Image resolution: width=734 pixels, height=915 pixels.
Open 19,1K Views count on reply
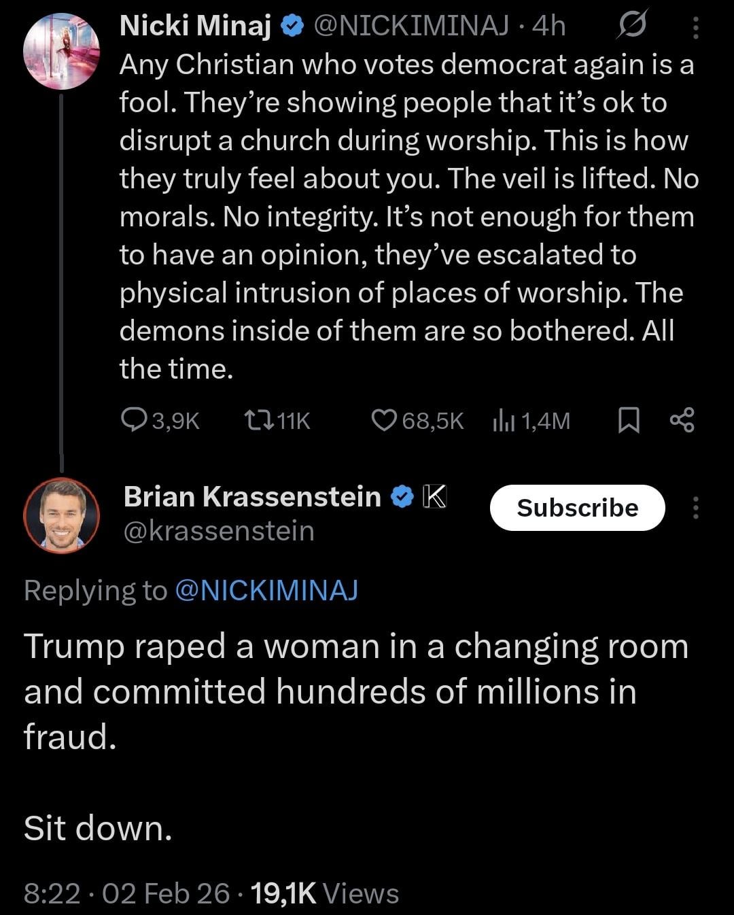324,893
